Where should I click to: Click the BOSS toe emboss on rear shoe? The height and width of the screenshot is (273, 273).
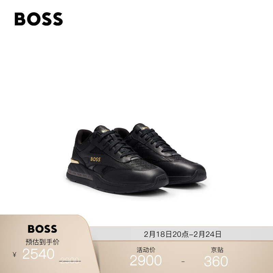[202, 174]
